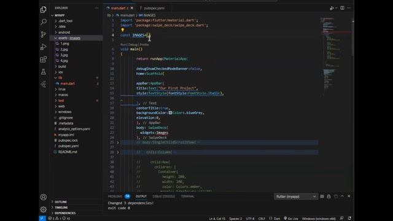393x221 pixels.
Task: Unfold the collapsed code at line 25
Action: (x=118, y=142)
